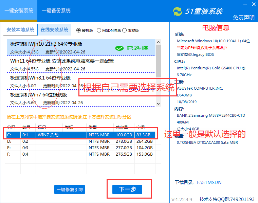
Task: Click the 153.0GB free space cell
Action: tap(145, 154)
